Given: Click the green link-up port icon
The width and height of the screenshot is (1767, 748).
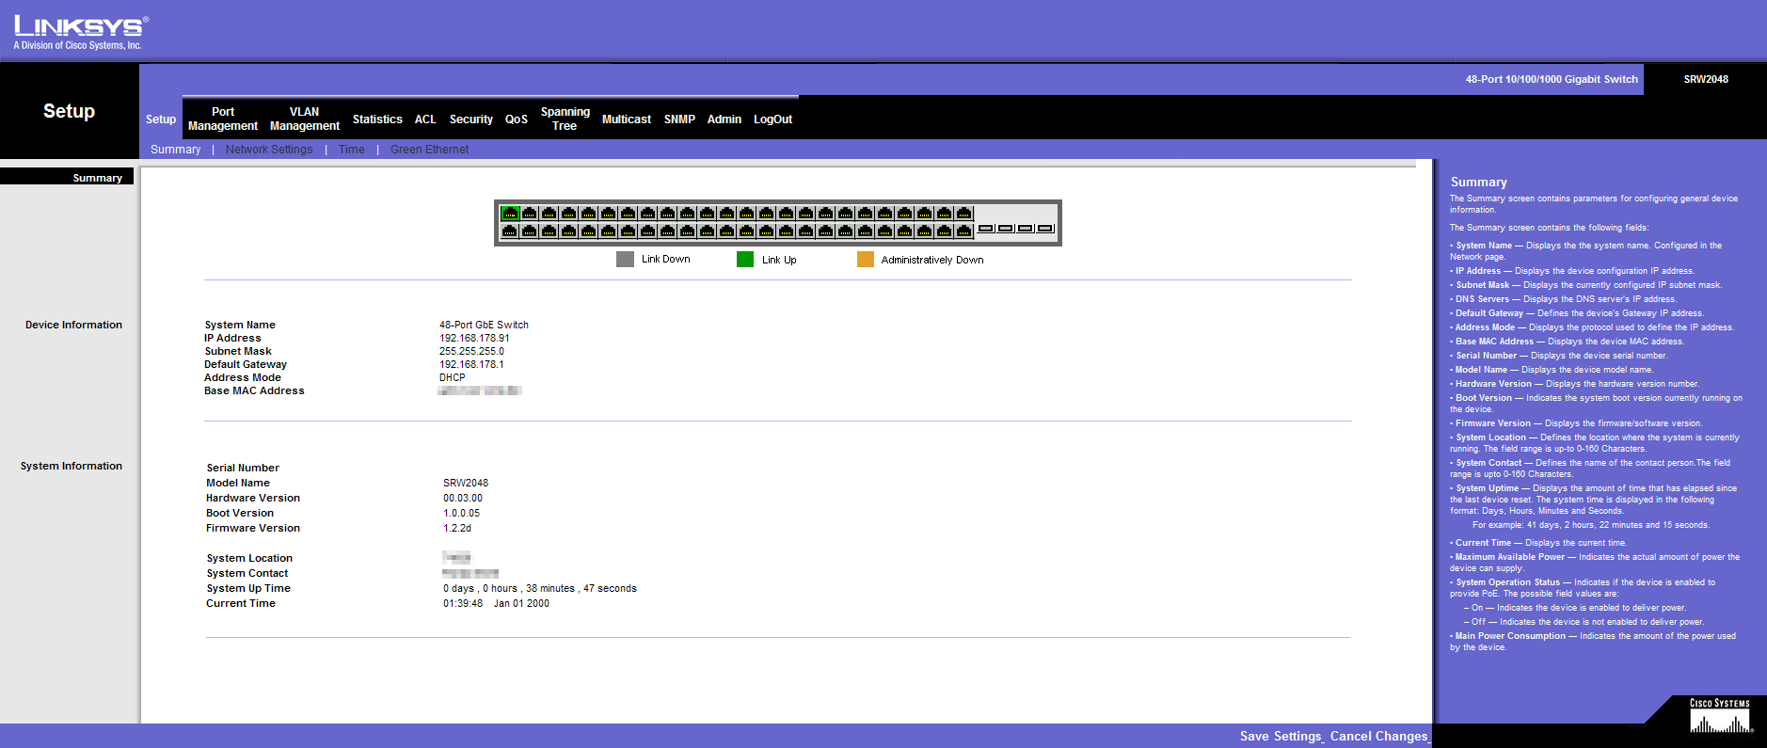Looking at the screenshot, I should (x=510, y=214).
